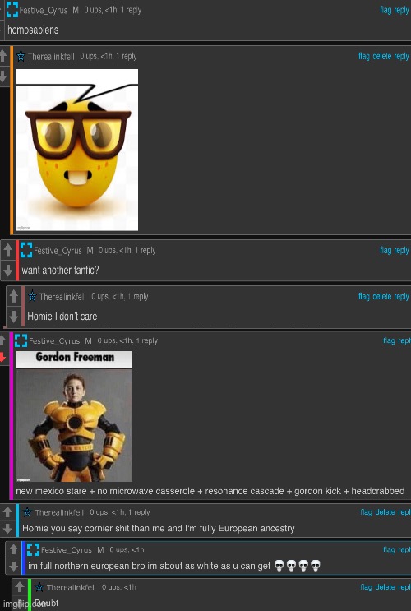
Task: Reply to the "homosapiens" comment
Action: [401, 10]
